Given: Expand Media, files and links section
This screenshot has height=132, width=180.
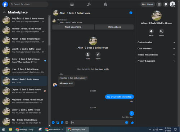Looking at the screenshot, I should [156, 55].
